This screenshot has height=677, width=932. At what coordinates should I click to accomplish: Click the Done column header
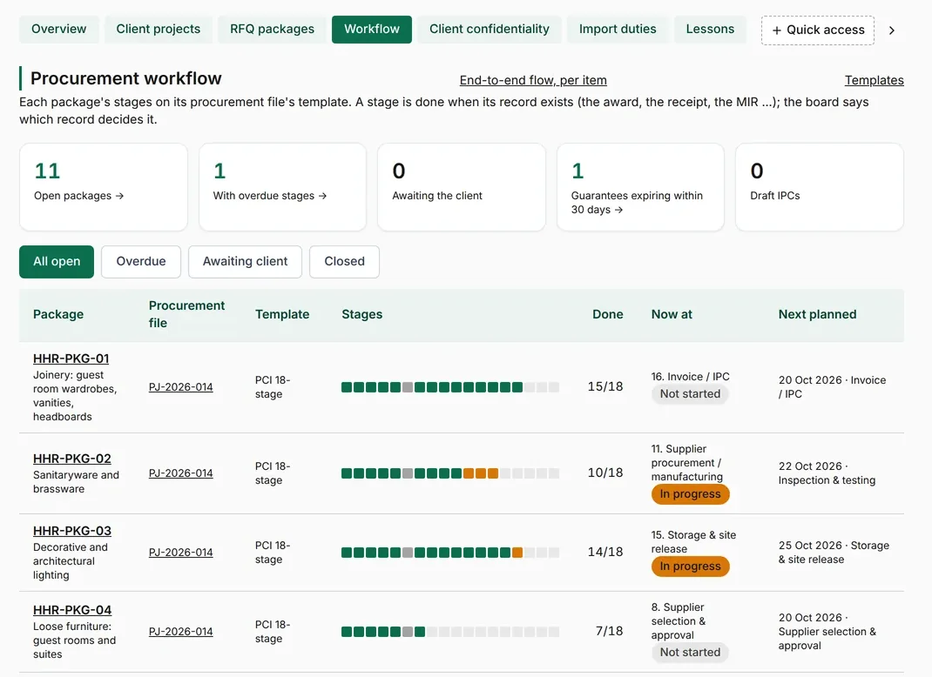tap(607, 314)
